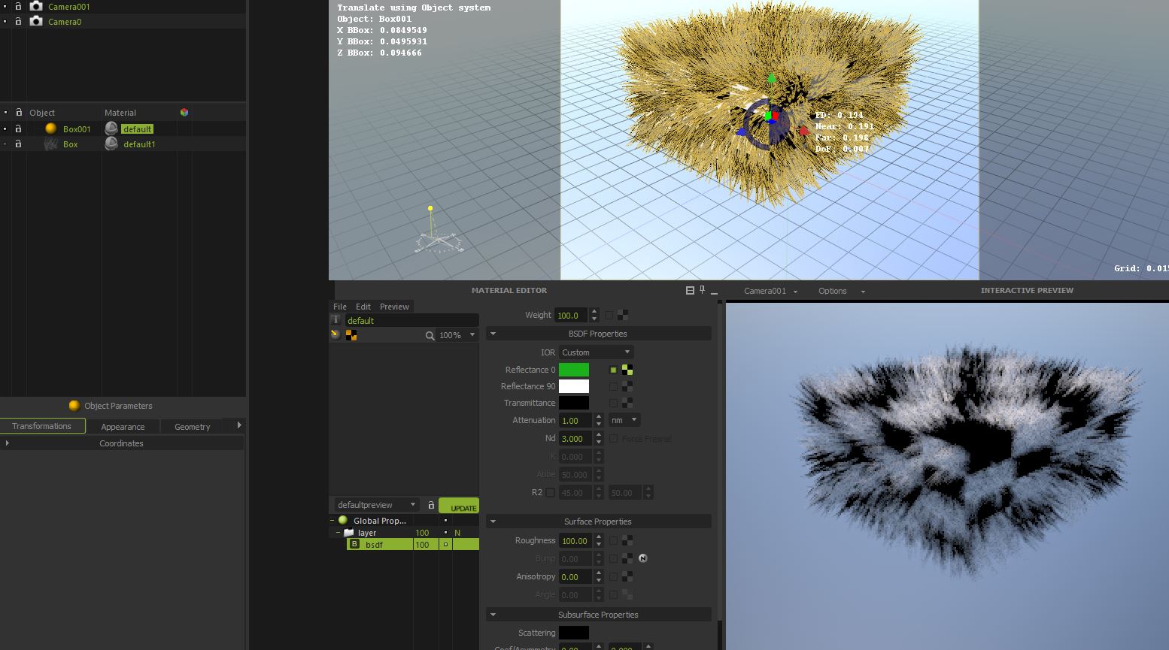The height and width of the screenshot is (650, 1169).
Task: Click the Reflectance 0 green color swatch
Action: click(x=574, y=370)
